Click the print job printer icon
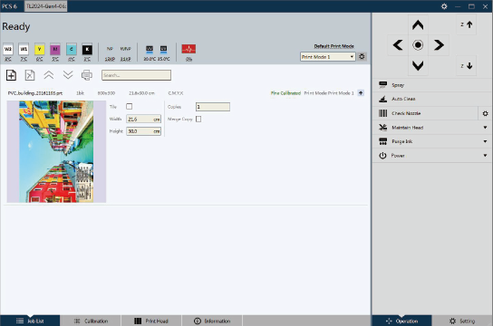The height and width of the screenshot is (326, 493). [87, 75]
